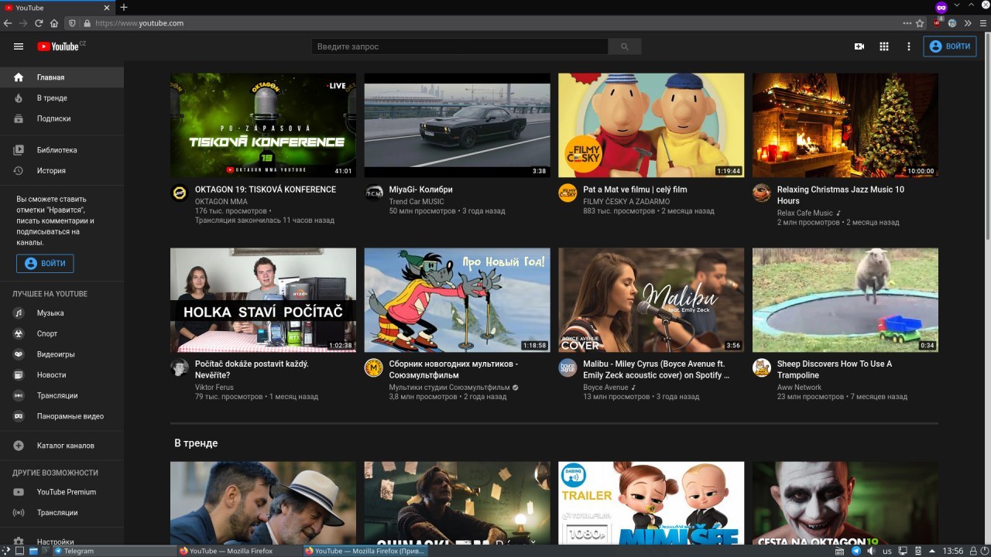Open page actions three-dot menu in address bar
Image resolution: width=991 pixels, height=557 pixels.
[907, 23]
